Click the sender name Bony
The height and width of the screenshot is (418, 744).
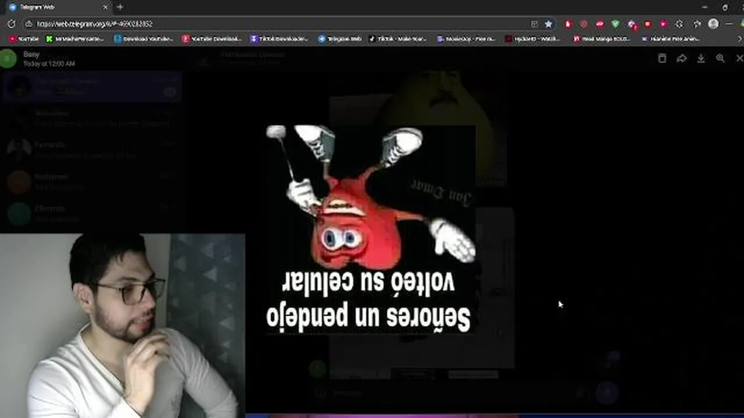[31, 55]
